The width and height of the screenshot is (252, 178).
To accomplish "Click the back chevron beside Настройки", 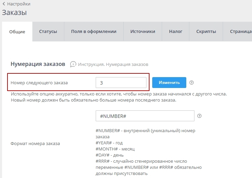I will click(x=4, y=4).
